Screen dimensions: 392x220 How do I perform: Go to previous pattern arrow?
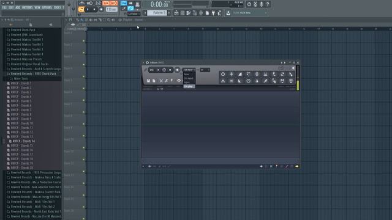click(x=145, y=13)
